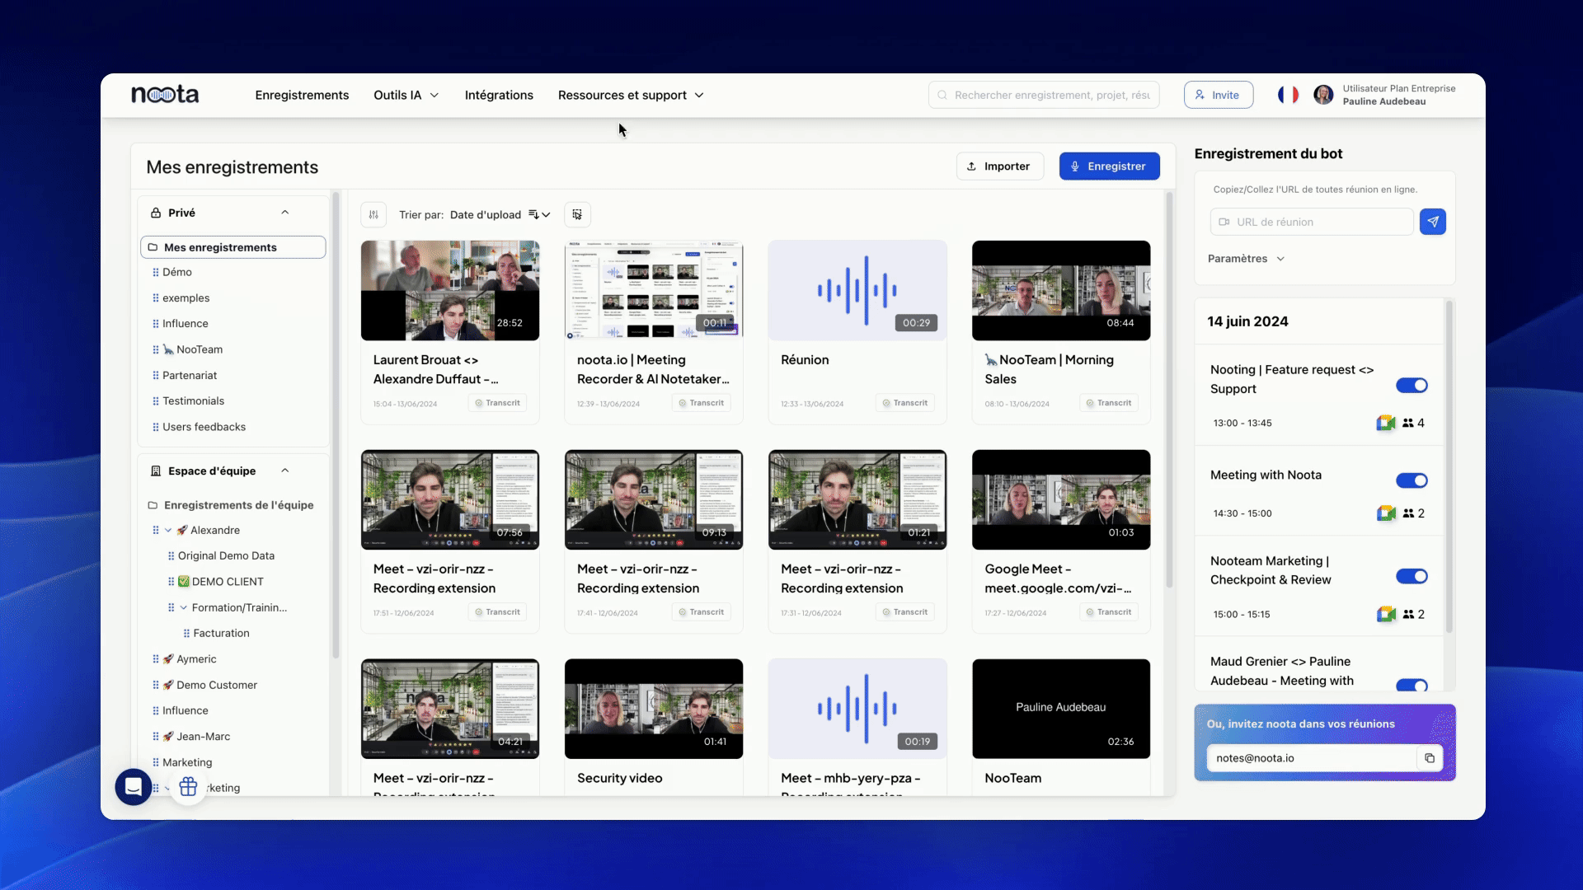Toggle Nooteam Marketing Checkpoint & Review switch
This screenshot has height=890, width=1583.
[1412, 576]
